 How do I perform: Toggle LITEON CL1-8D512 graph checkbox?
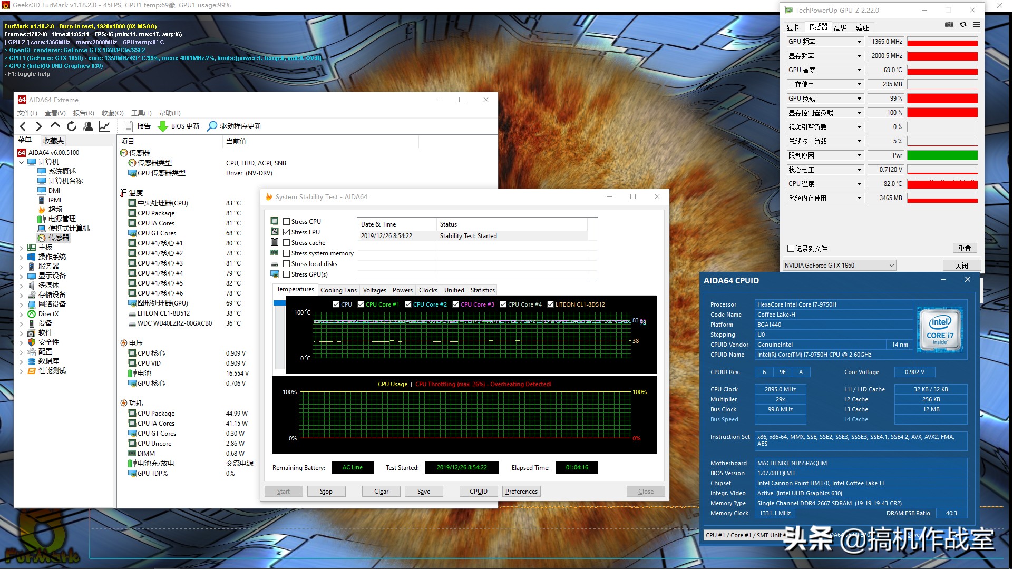point(551,304)
